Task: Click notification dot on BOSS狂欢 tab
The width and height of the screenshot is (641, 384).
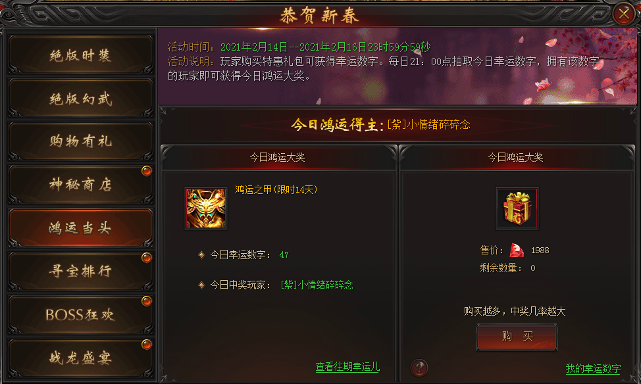Action: click(147, 301)
